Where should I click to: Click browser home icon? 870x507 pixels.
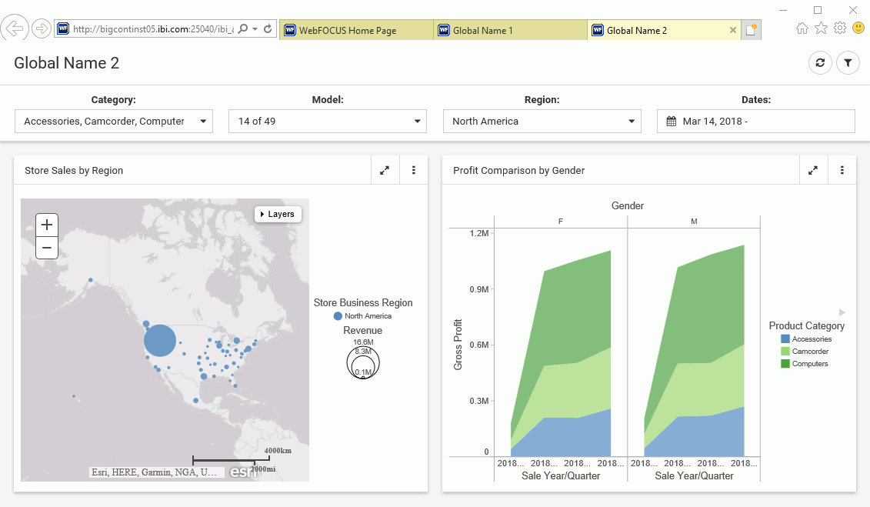(x=802, y=28)
